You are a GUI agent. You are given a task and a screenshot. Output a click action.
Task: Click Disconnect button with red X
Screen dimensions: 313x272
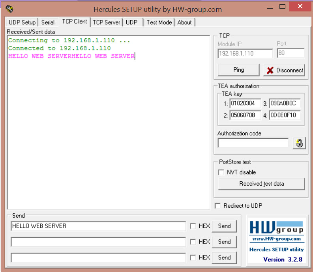[284, 70]
